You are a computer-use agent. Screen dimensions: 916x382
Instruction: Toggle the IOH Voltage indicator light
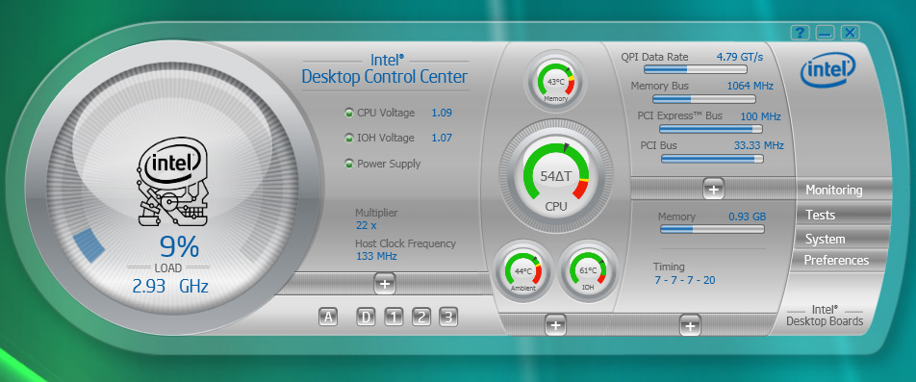click(x=349, y=138)
